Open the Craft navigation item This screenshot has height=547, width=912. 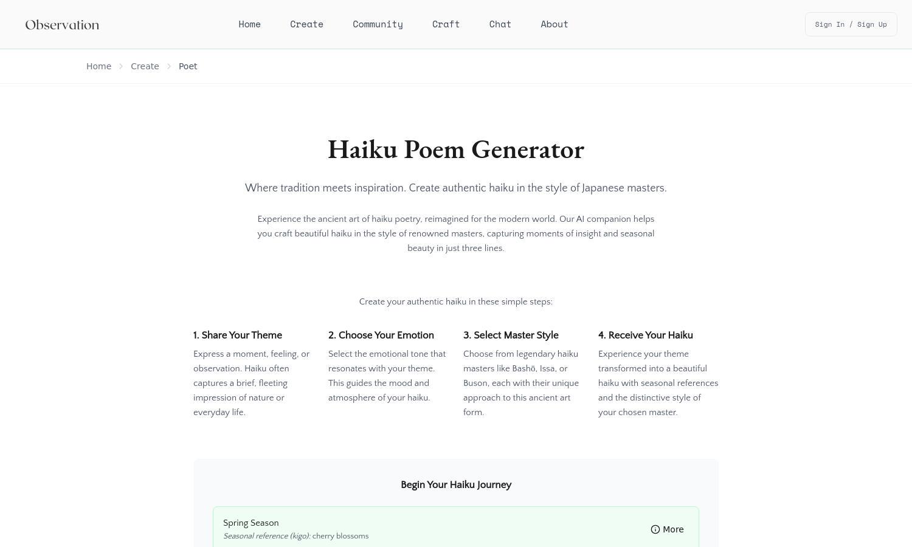click(x=446, y=24)
